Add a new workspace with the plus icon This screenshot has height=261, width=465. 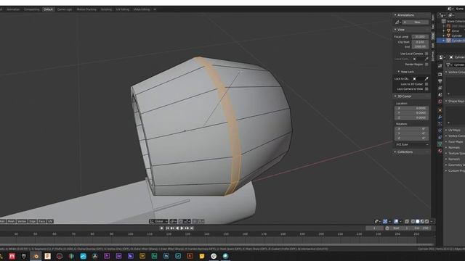pyautogui.click(x=155, y=9)
